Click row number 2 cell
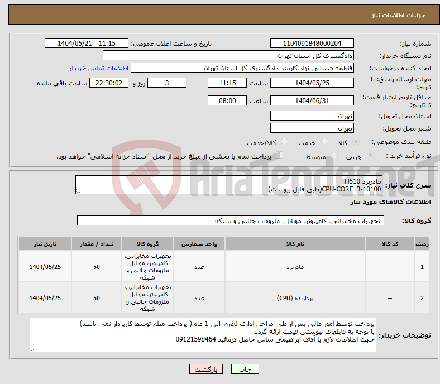The image size is (440, 384). tap(422, 298)
